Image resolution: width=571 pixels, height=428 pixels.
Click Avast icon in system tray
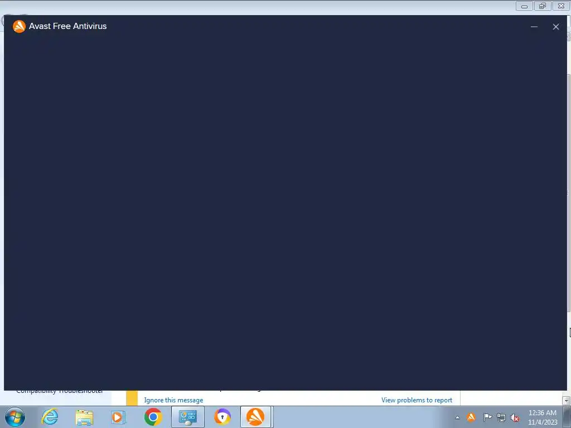point(471,417)
